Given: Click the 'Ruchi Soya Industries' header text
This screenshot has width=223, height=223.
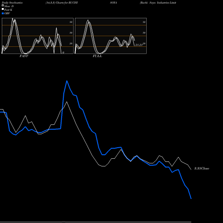Looking at the screenshot, I should click(x=158, y=3).
